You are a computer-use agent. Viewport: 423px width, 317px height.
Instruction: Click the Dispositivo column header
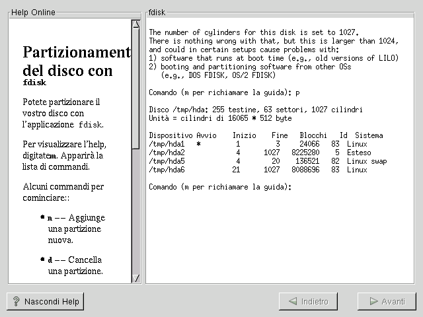(x=171, y=135)
